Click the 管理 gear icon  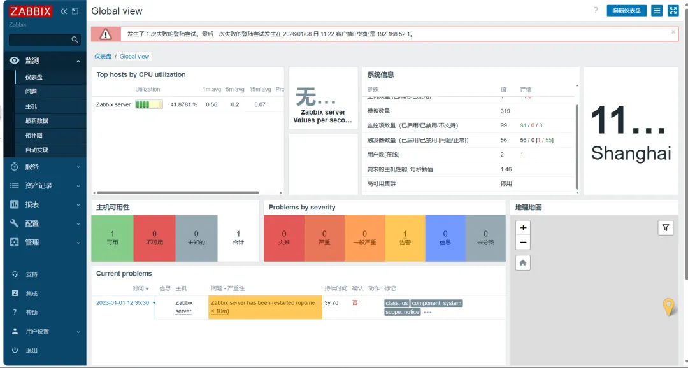tap(15, 242)
